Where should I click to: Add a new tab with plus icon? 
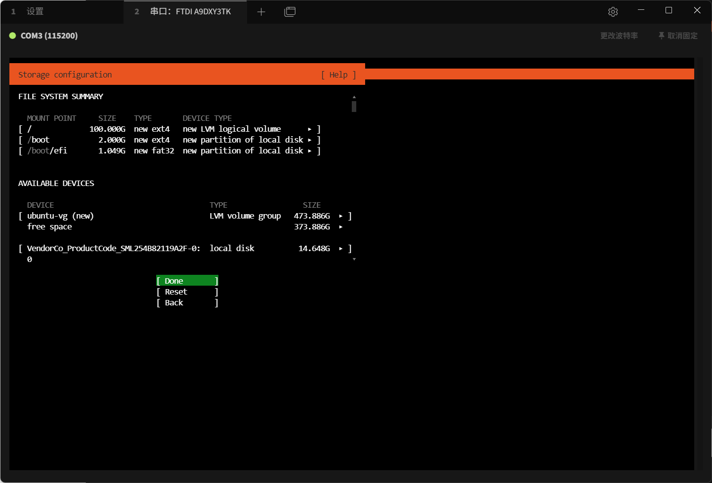point(261,12)
